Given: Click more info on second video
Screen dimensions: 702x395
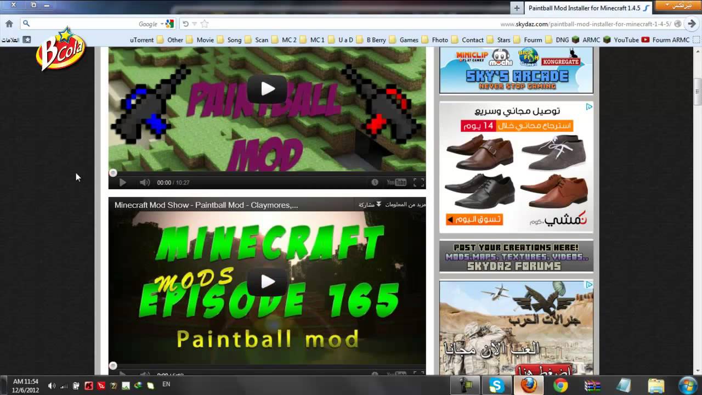Looking at the screenshot, I should (x=405, y=205).
